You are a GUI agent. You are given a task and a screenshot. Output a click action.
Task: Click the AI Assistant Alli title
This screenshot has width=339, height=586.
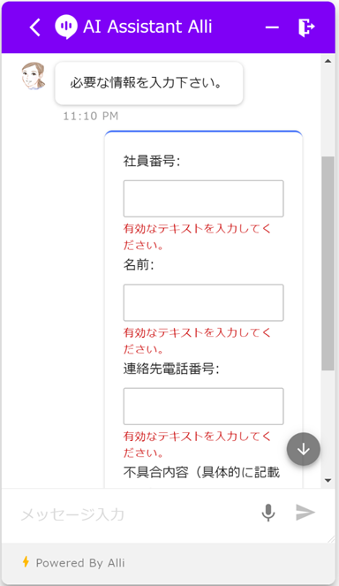point(147,27)
